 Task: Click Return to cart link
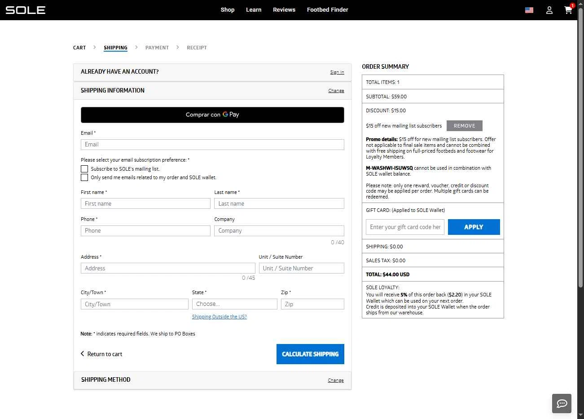point(105,354)
